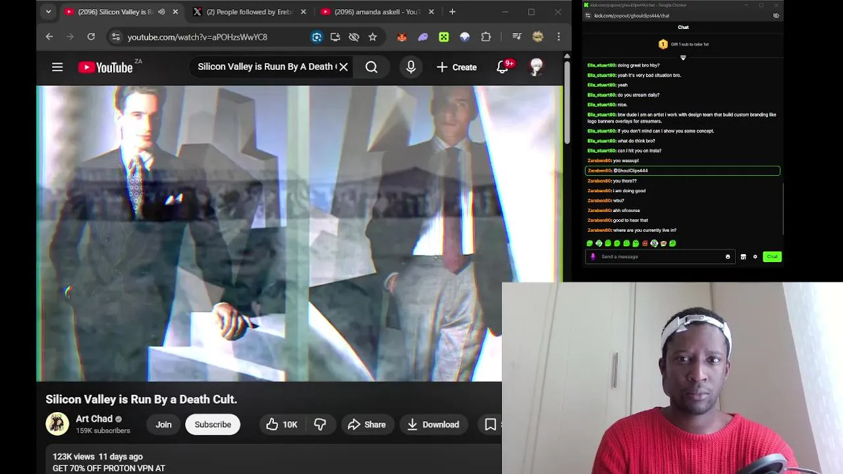Click '123K views 11 days ago' description text
The height and width of the screenshot is (474, 843).
pos(97,457)
